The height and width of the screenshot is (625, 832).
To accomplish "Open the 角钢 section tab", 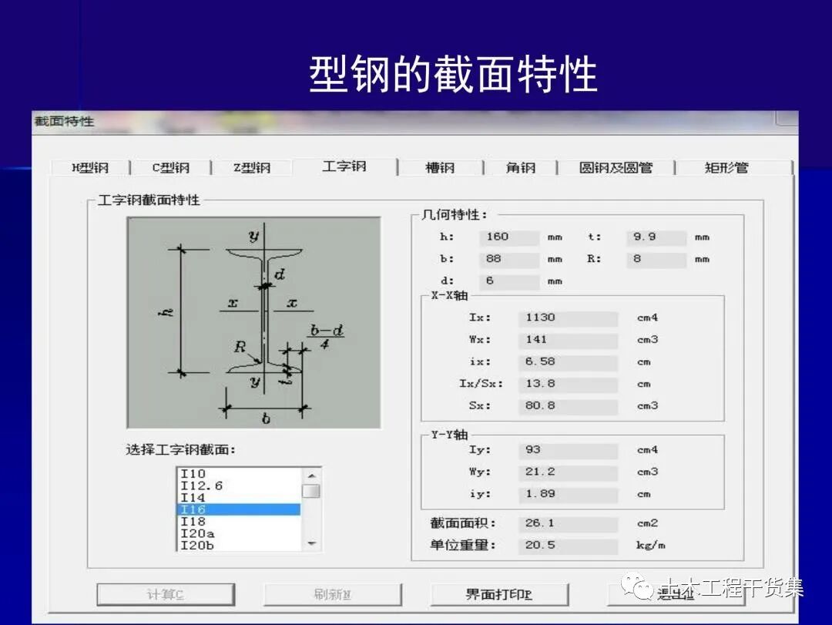I will 518,167.
